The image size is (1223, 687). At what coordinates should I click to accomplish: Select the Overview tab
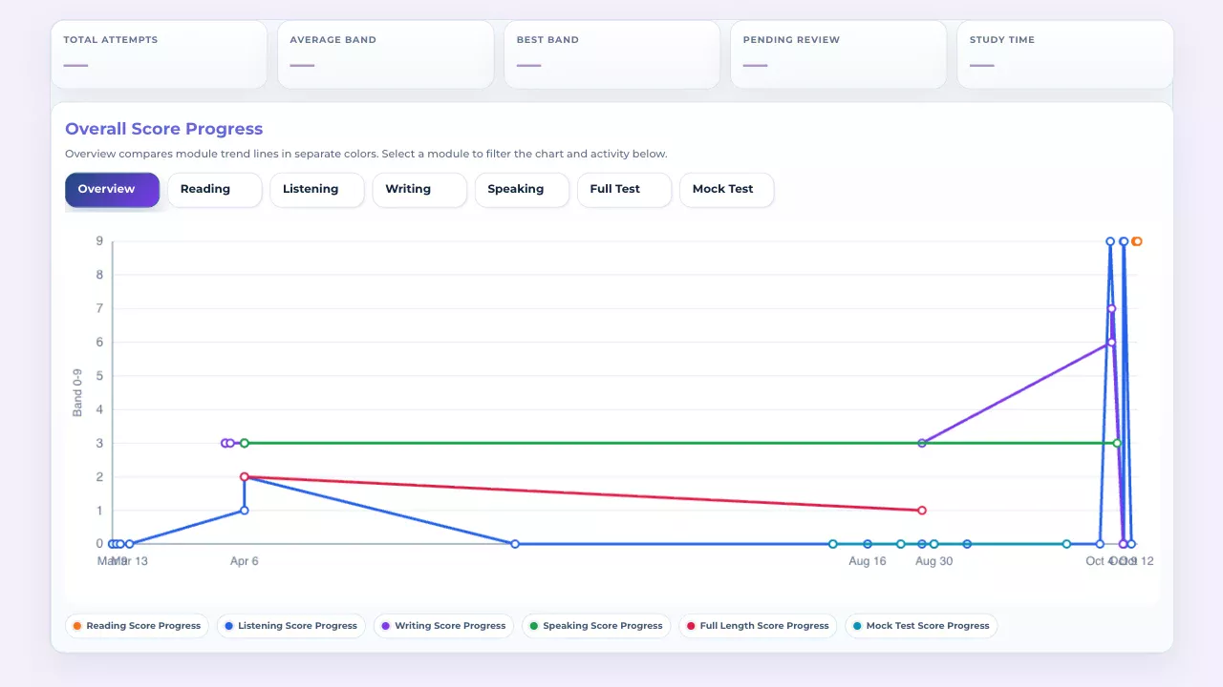[112, 190]
